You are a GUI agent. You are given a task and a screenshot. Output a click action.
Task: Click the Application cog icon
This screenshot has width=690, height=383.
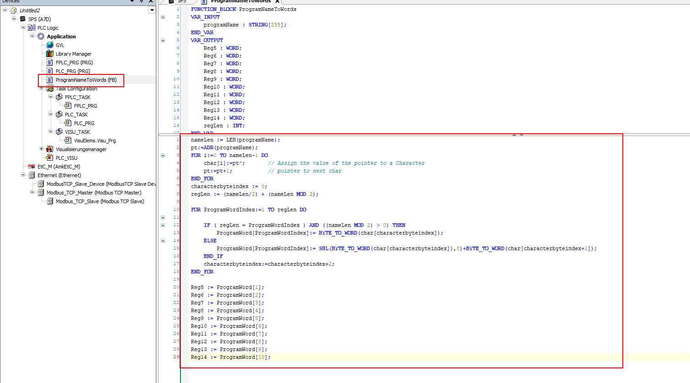pos(41,37)
